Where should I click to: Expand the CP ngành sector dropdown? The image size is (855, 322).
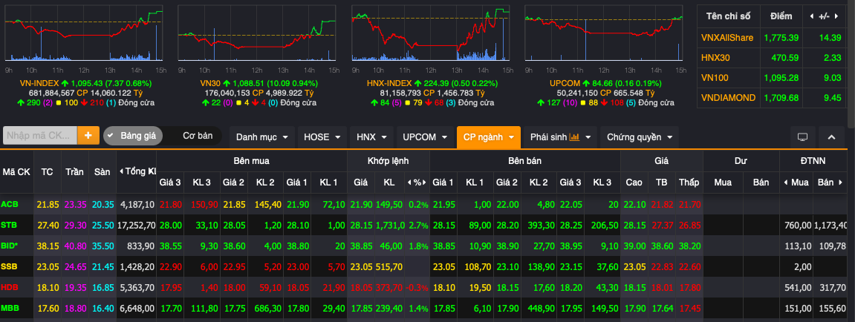(x=489, y=137)
